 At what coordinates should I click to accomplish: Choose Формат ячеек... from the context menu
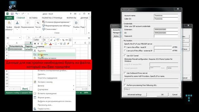coord(54,97)
